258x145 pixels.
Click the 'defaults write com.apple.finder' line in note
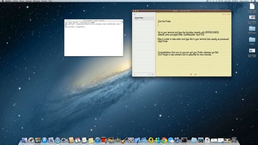tap(181, 35)
